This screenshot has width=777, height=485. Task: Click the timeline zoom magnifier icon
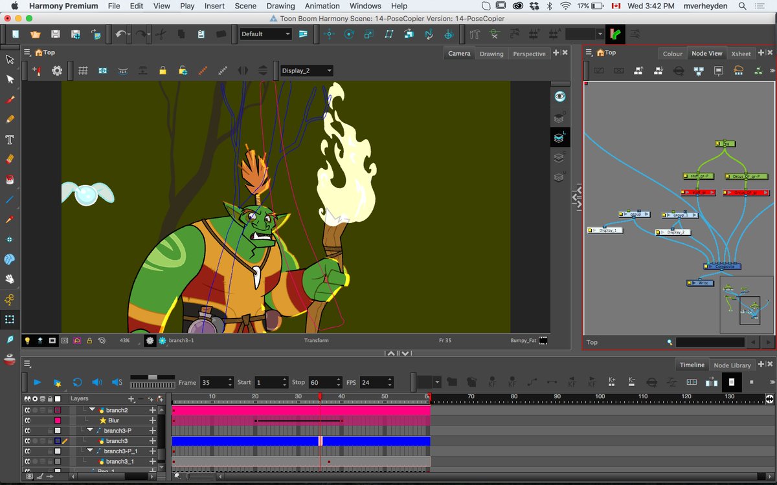point(178,476)
